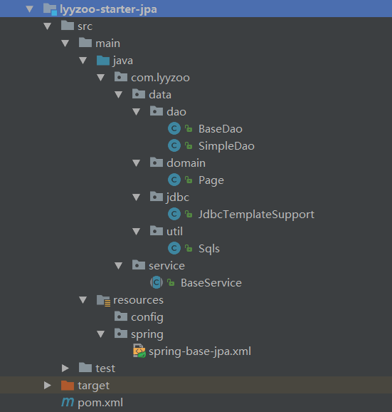Select the BaseDao class

click(x=221, y=129)
